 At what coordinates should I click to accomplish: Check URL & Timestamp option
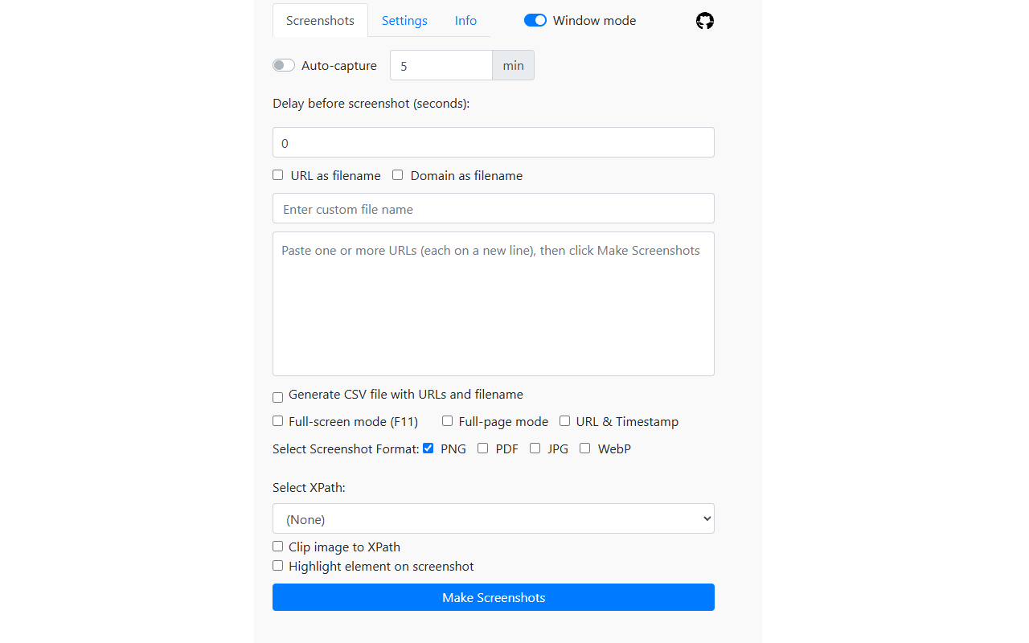click(x=564, y=420)
